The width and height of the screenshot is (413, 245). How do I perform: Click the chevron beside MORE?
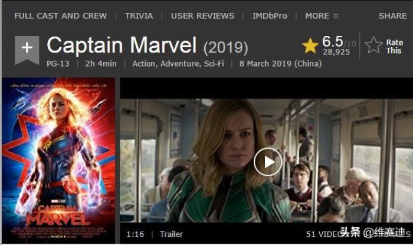point(336,16)
